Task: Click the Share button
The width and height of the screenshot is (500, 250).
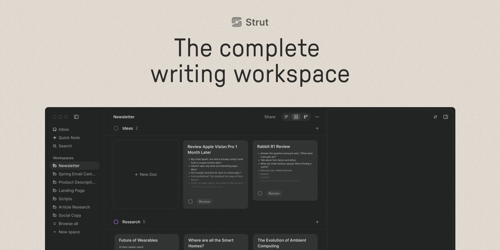Action: [x=270, y=117]
